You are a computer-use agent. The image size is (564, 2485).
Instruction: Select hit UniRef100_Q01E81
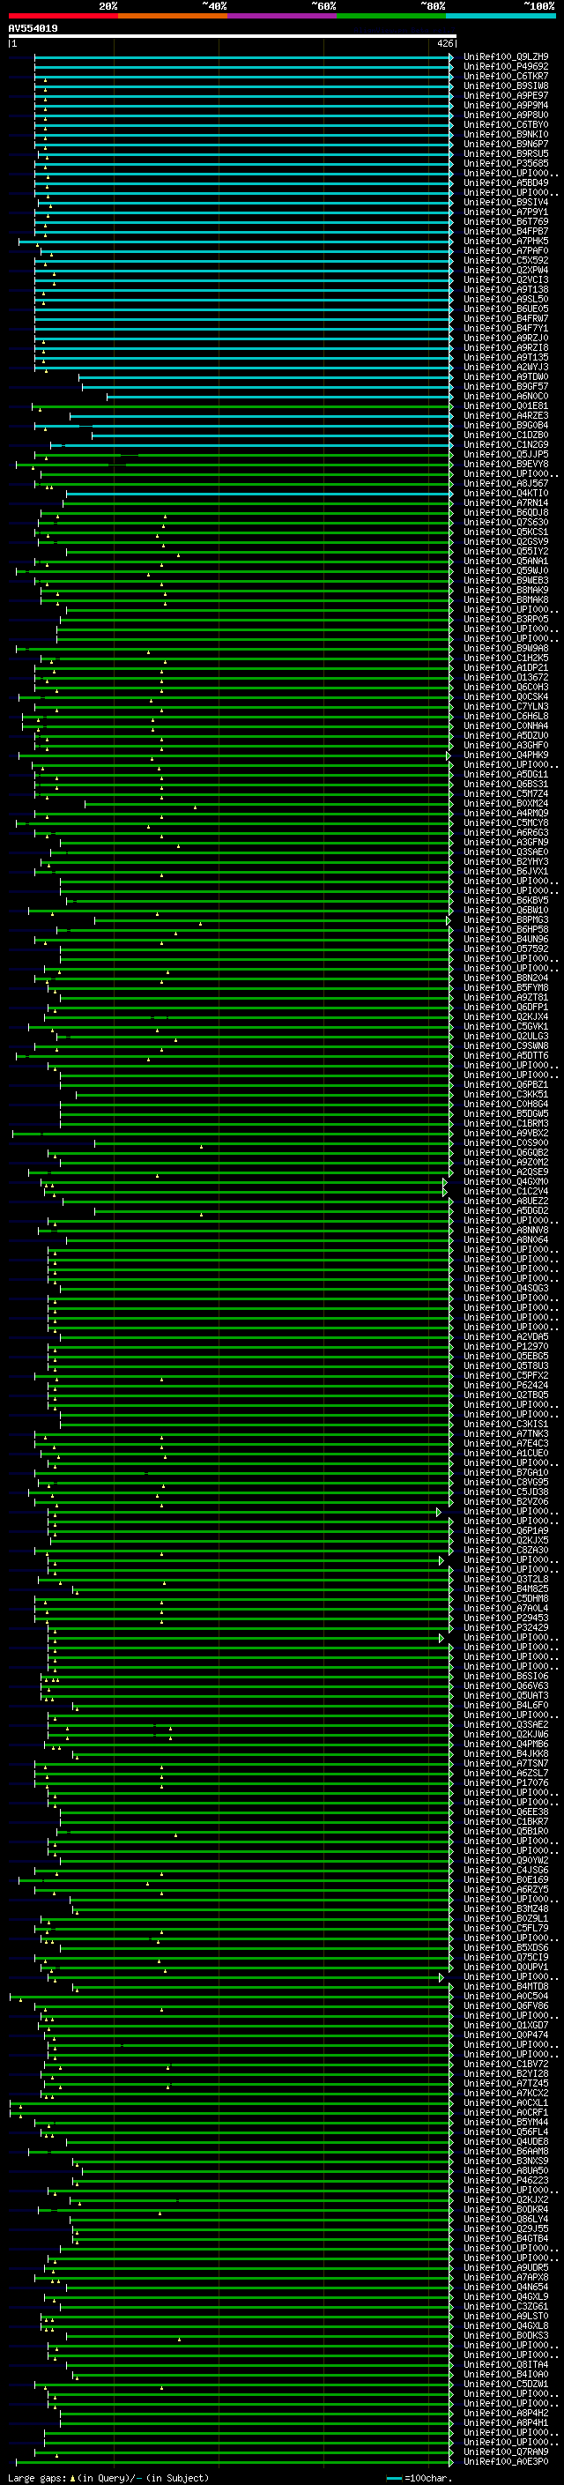point(506,406)
